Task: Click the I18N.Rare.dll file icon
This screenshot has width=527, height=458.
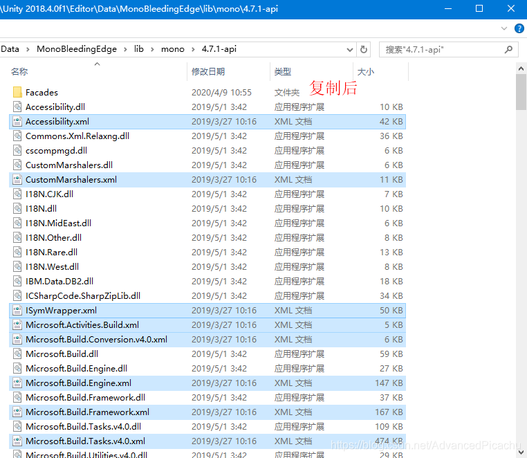Action: coord(17,252)
